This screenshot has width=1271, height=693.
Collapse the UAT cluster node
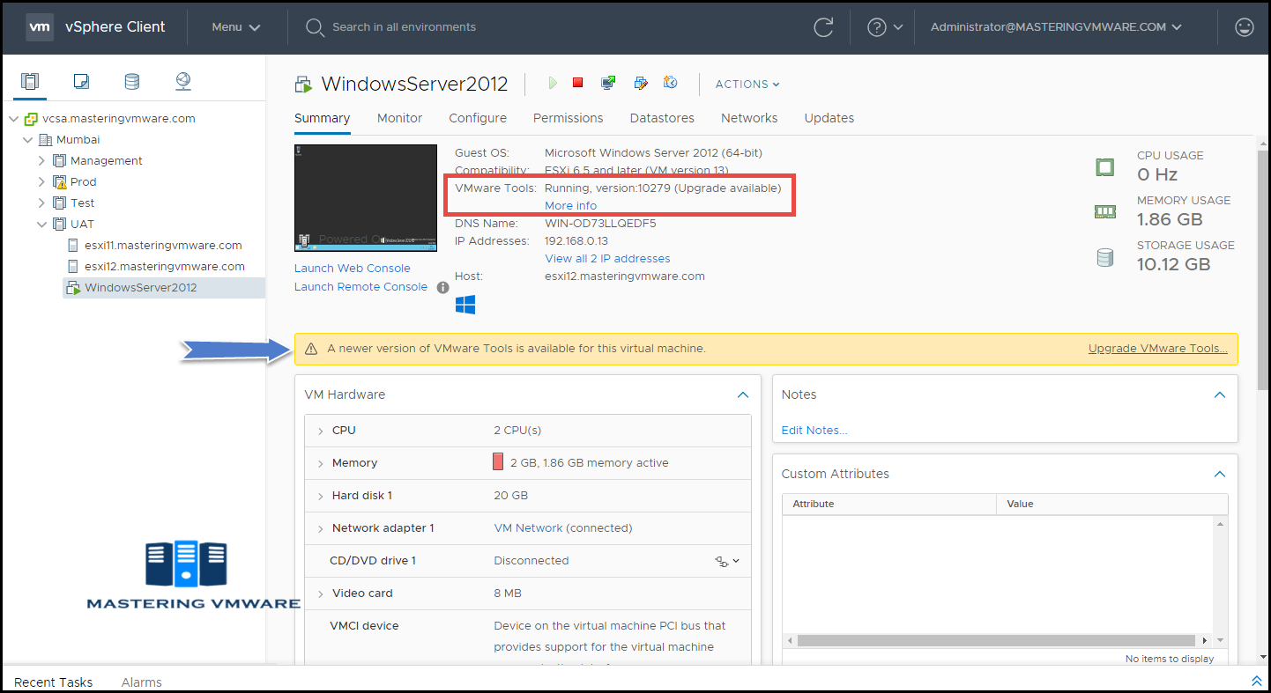tap(41, 225)
